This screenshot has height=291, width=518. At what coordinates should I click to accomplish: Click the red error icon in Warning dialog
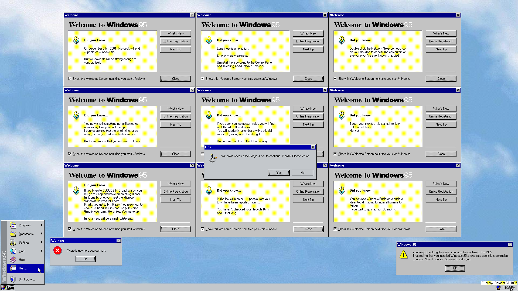pos(57,251)
